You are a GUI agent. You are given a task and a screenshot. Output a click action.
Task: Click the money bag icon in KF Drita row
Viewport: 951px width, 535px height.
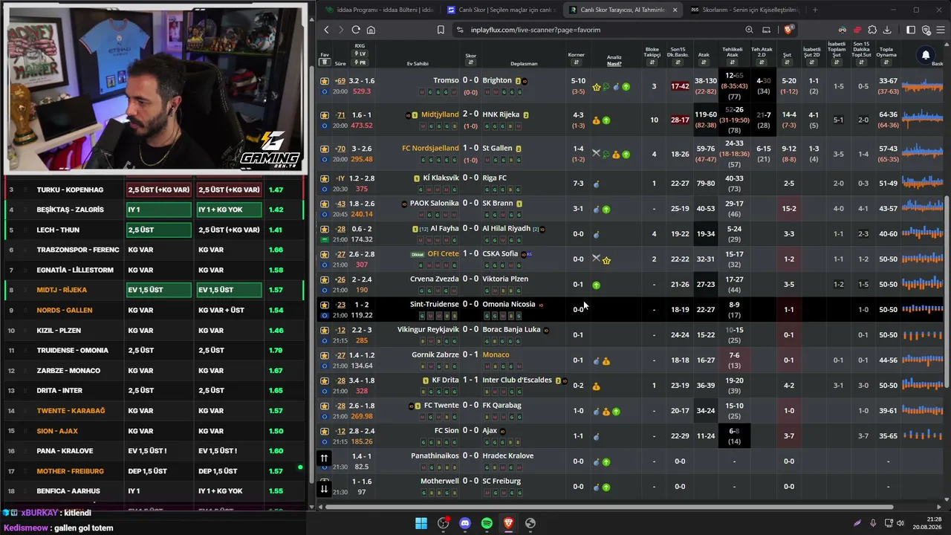tap(596, 386)
